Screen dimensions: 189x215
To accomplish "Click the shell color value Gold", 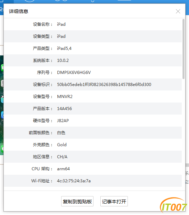I will click(62, 145).
